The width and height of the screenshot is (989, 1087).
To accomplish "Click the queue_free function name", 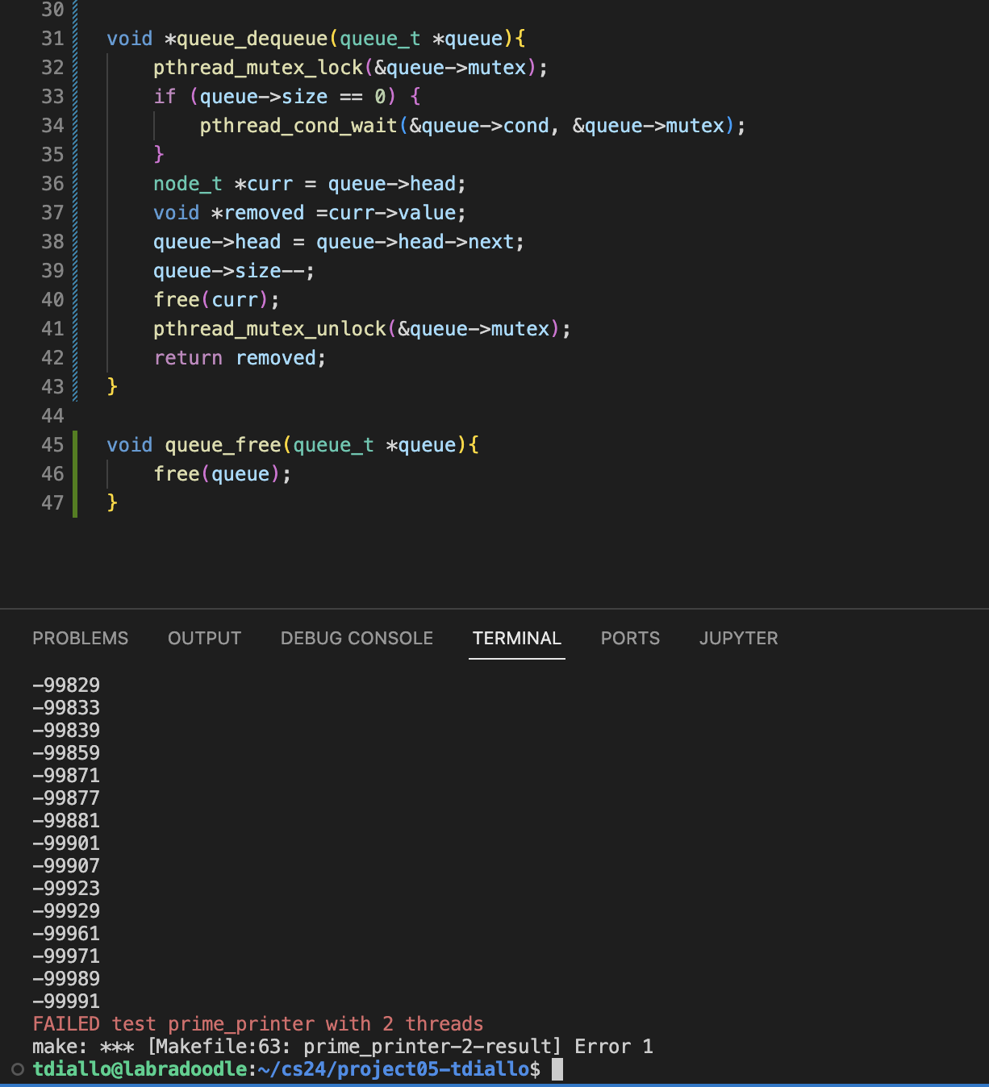I will [x=223, y=445].
